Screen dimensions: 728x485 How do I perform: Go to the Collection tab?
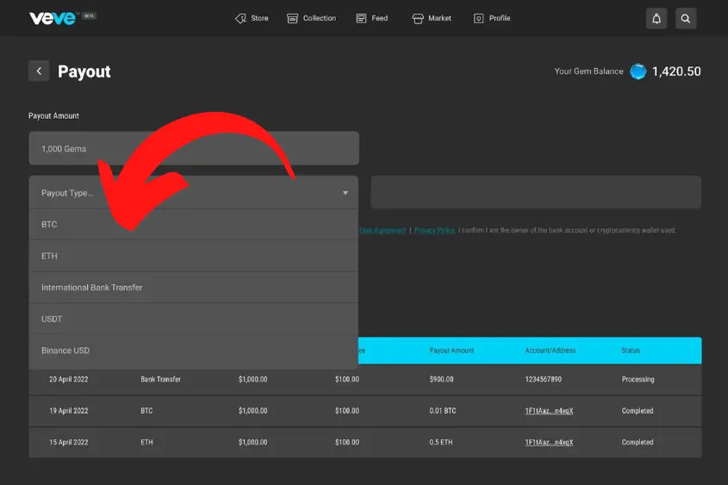pos(320,18)
